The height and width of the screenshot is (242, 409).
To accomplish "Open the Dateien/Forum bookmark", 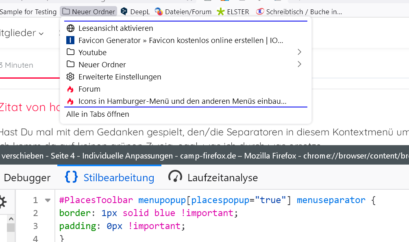I will coord(183,12).
